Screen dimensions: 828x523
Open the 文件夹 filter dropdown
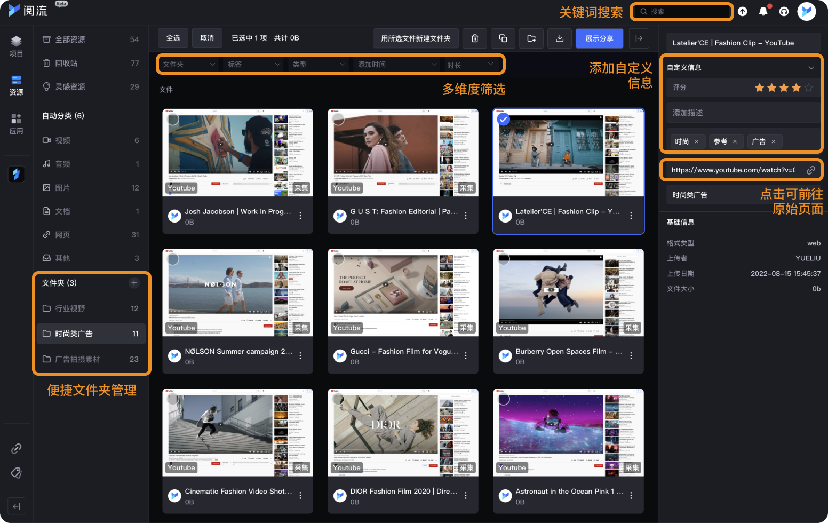189,64
